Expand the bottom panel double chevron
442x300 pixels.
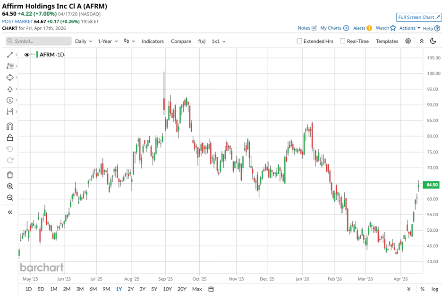(x=409, y=289)
